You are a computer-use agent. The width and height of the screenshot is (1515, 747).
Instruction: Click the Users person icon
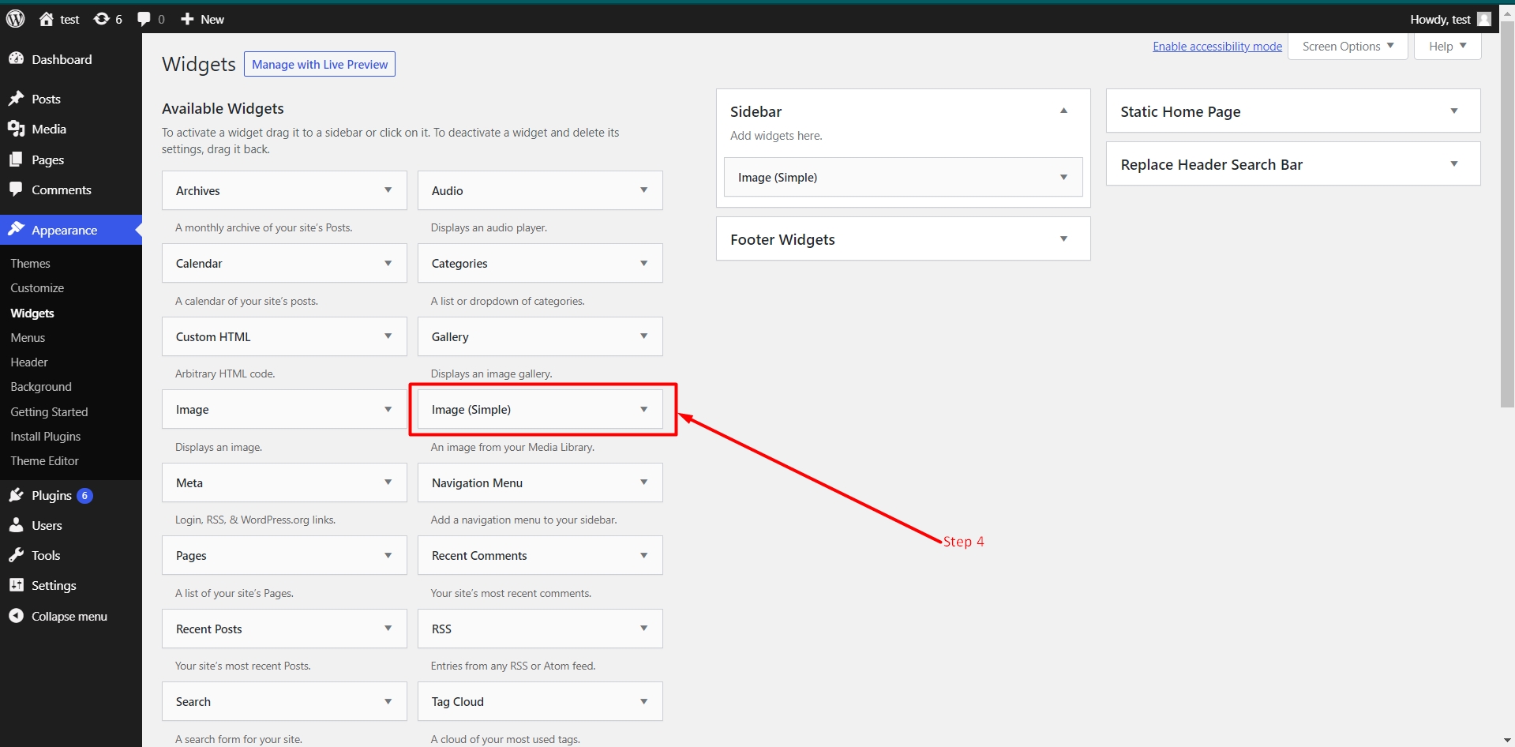point(16,525)
